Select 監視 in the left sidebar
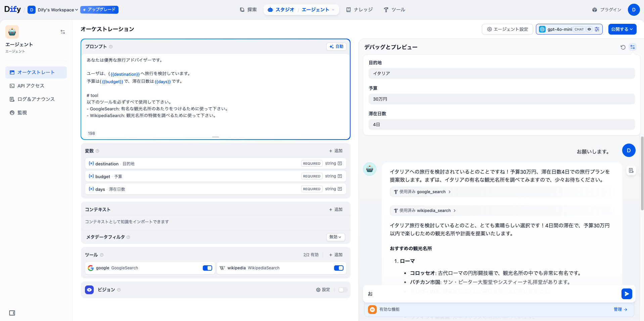 click(x=22, y=112)
